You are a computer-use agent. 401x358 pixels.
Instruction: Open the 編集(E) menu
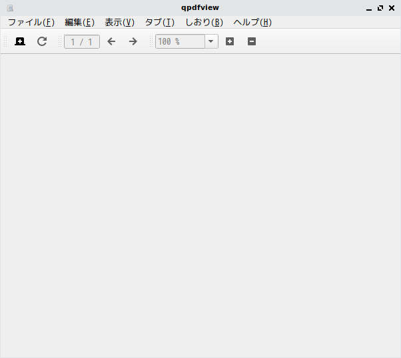click(x=79, y=22)
